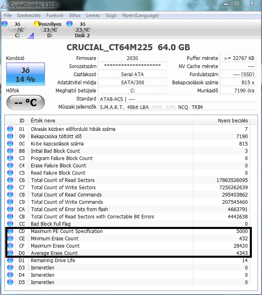Click the Nyers becslés column header
This screenshot has height=295, width=262.
tap(221, 121)
